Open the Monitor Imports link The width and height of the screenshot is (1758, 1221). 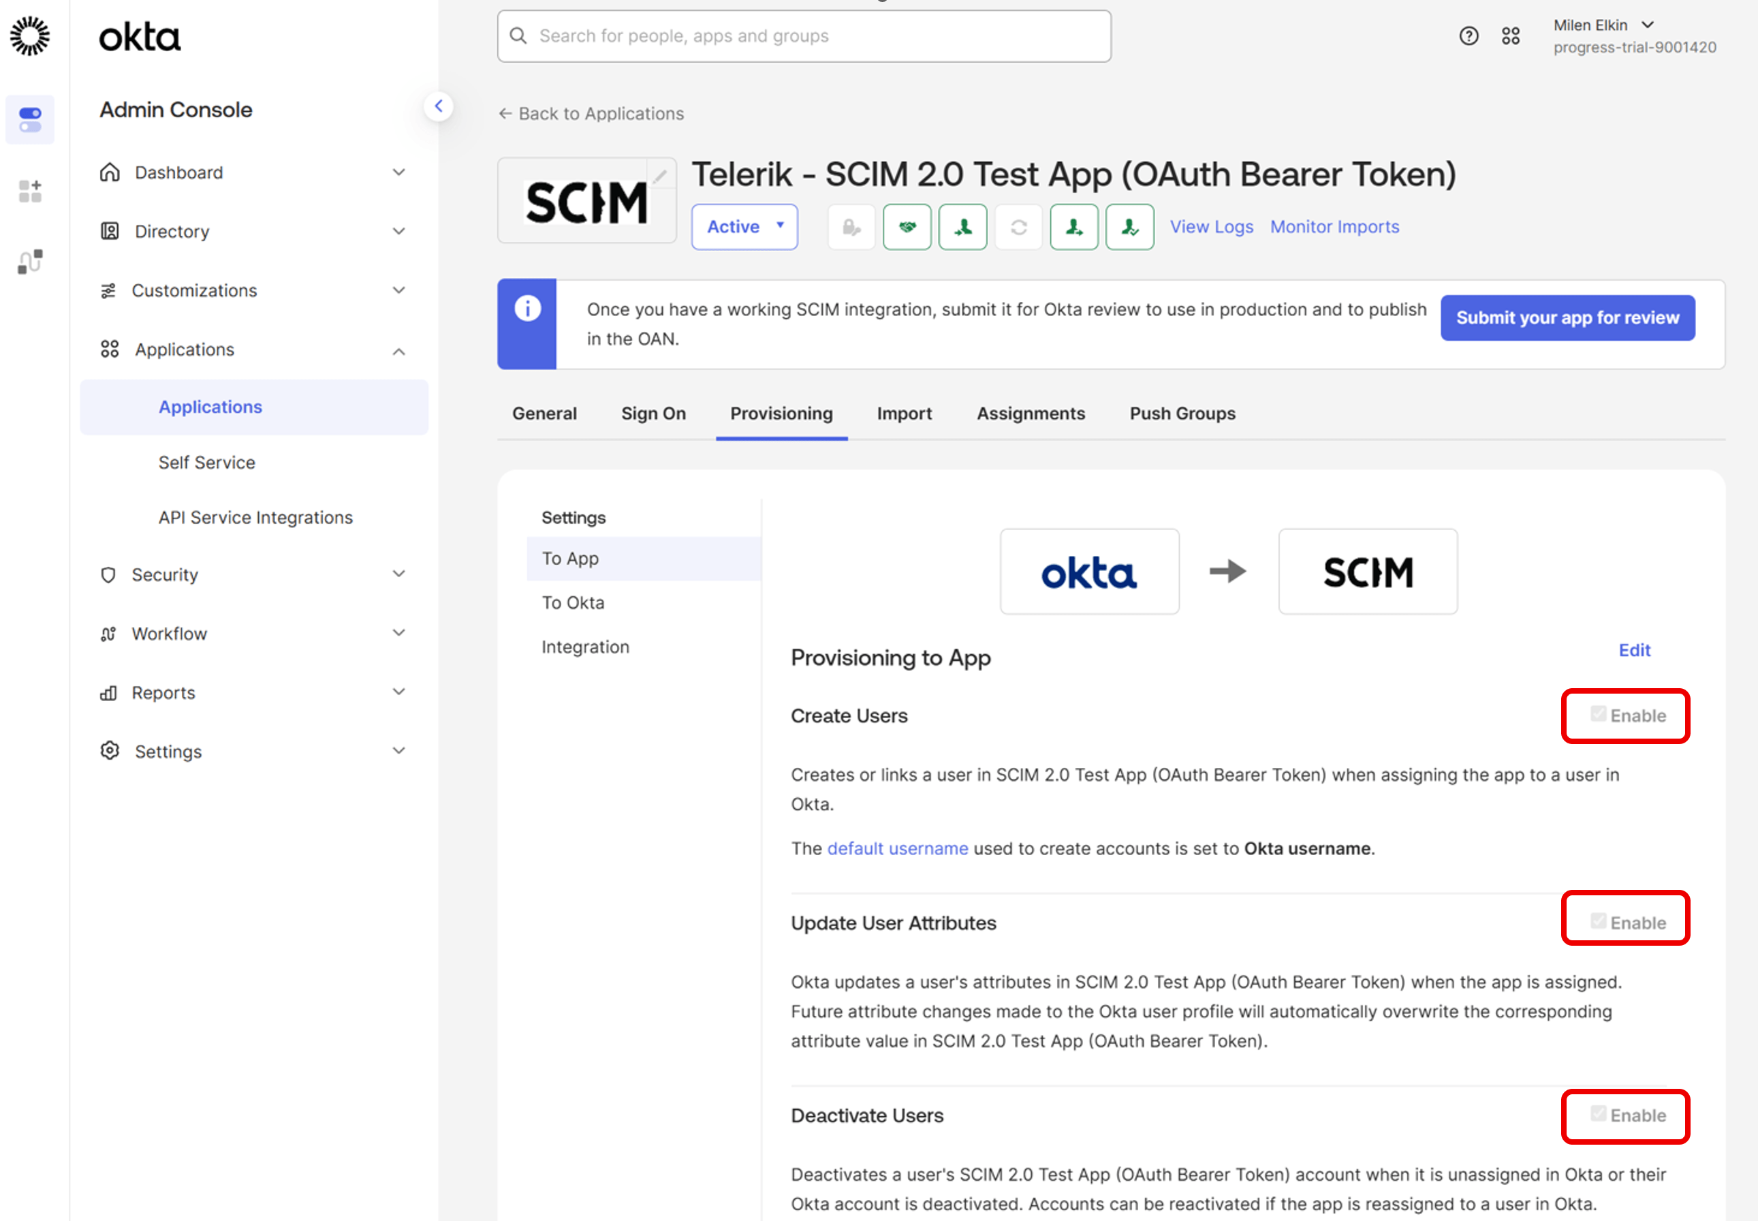click(1335, 227)
